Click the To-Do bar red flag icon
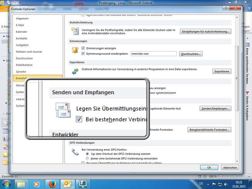Image resolution: width=252 pixels, height=189 pixels. [247, 93]
